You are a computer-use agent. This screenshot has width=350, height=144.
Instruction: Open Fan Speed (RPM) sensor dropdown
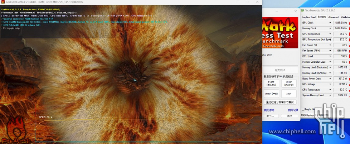330,51
